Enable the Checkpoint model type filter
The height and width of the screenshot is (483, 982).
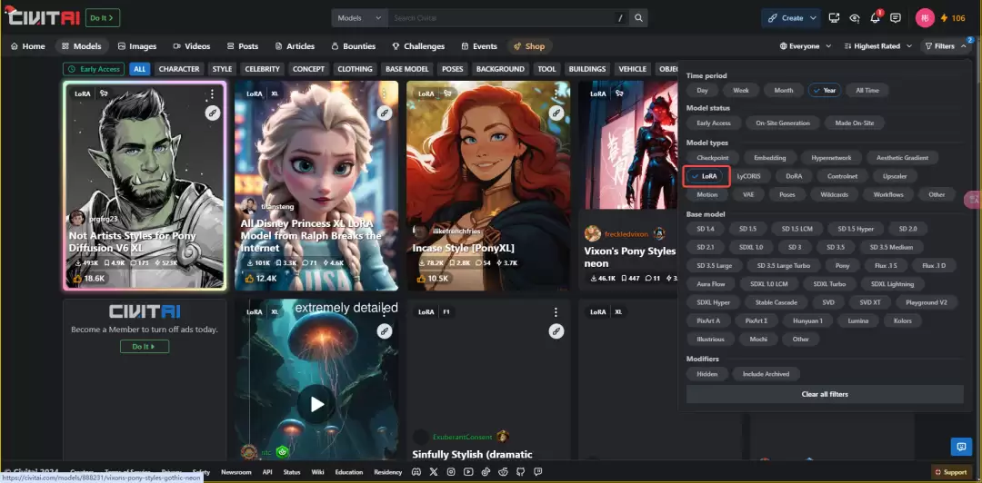point(712,158)
